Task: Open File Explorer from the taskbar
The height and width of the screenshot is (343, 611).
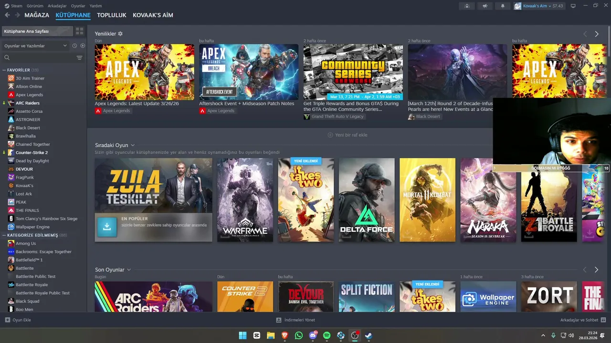Action: point(271,335)
